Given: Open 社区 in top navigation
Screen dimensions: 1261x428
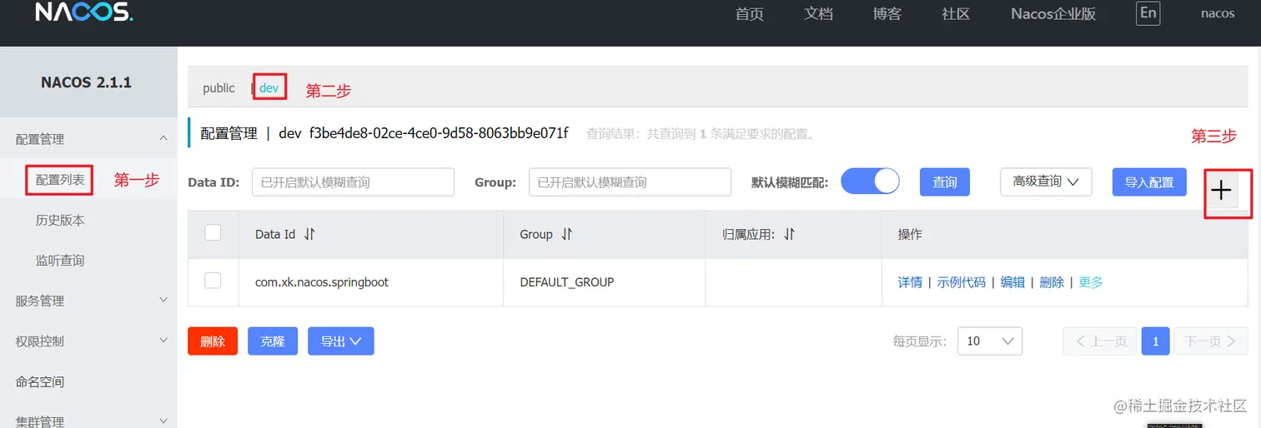Looking at the screenshot, I should (x=956, y=14).
